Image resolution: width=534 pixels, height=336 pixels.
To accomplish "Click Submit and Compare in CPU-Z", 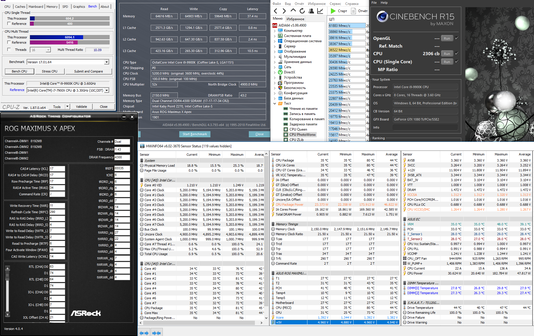I will 88,71.
